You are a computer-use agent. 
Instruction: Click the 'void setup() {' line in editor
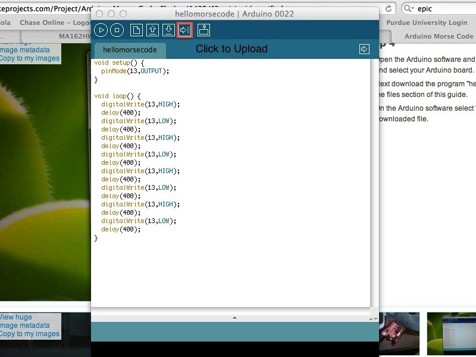pos(120,63)
